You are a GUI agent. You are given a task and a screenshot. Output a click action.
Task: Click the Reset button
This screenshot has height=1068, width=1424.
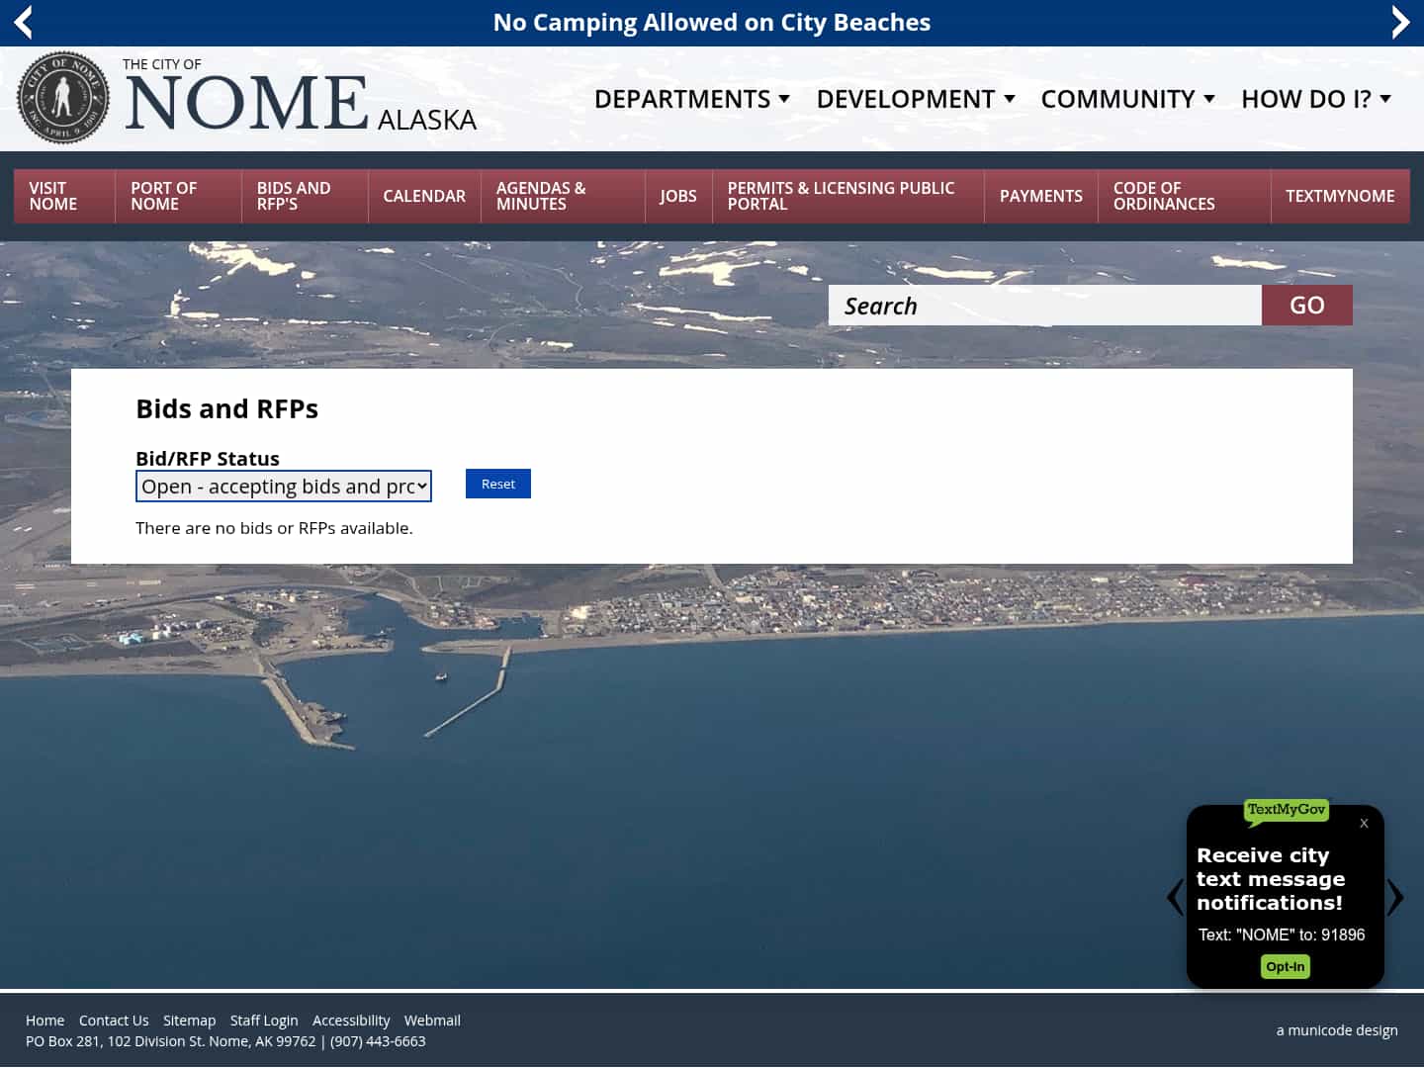point(497,484)
